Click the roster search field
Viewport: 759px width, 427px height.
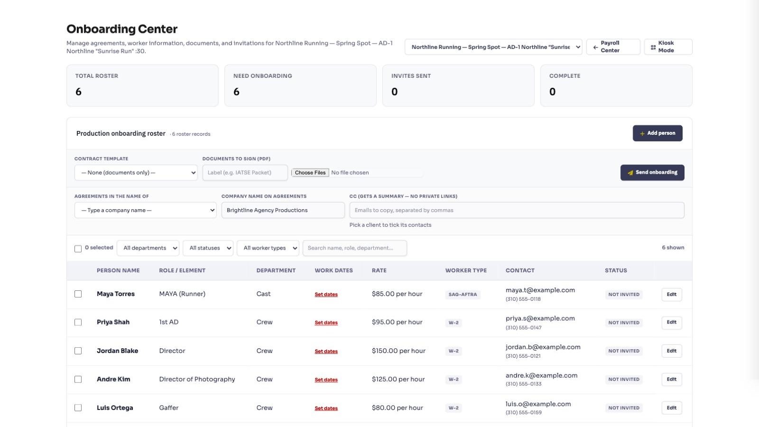coord(355,248)
